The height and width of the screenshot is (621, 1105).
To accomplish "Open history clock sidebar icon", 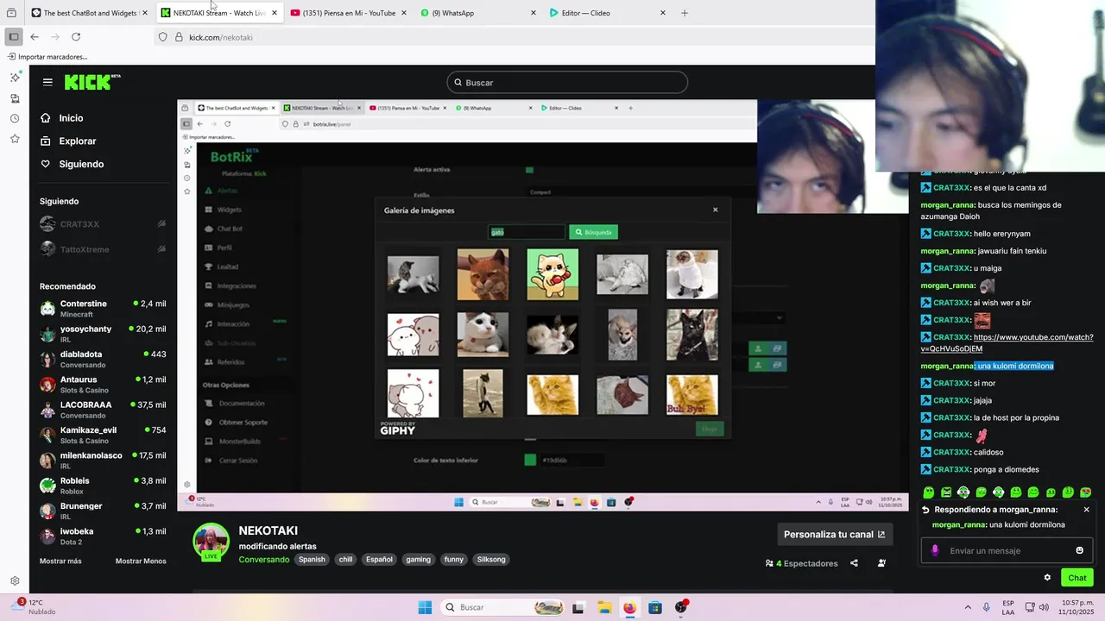I will click(x=15, y=119).
